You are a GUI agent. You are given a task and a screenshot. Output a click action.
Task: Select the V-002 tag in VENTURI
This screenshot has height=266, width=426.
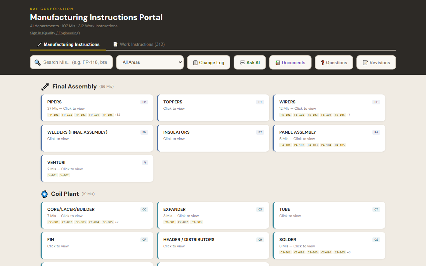pyautogui.click(x=65, y=175)
